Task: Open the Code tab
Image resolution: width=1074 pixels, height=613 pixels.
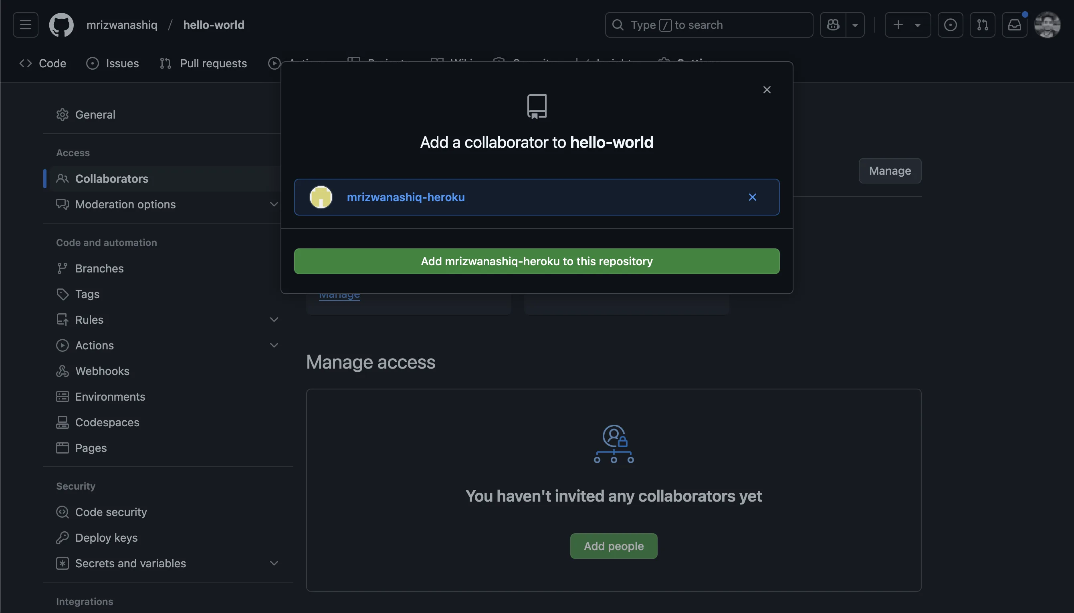Action: pyautogui.click(x=42, y=63)
